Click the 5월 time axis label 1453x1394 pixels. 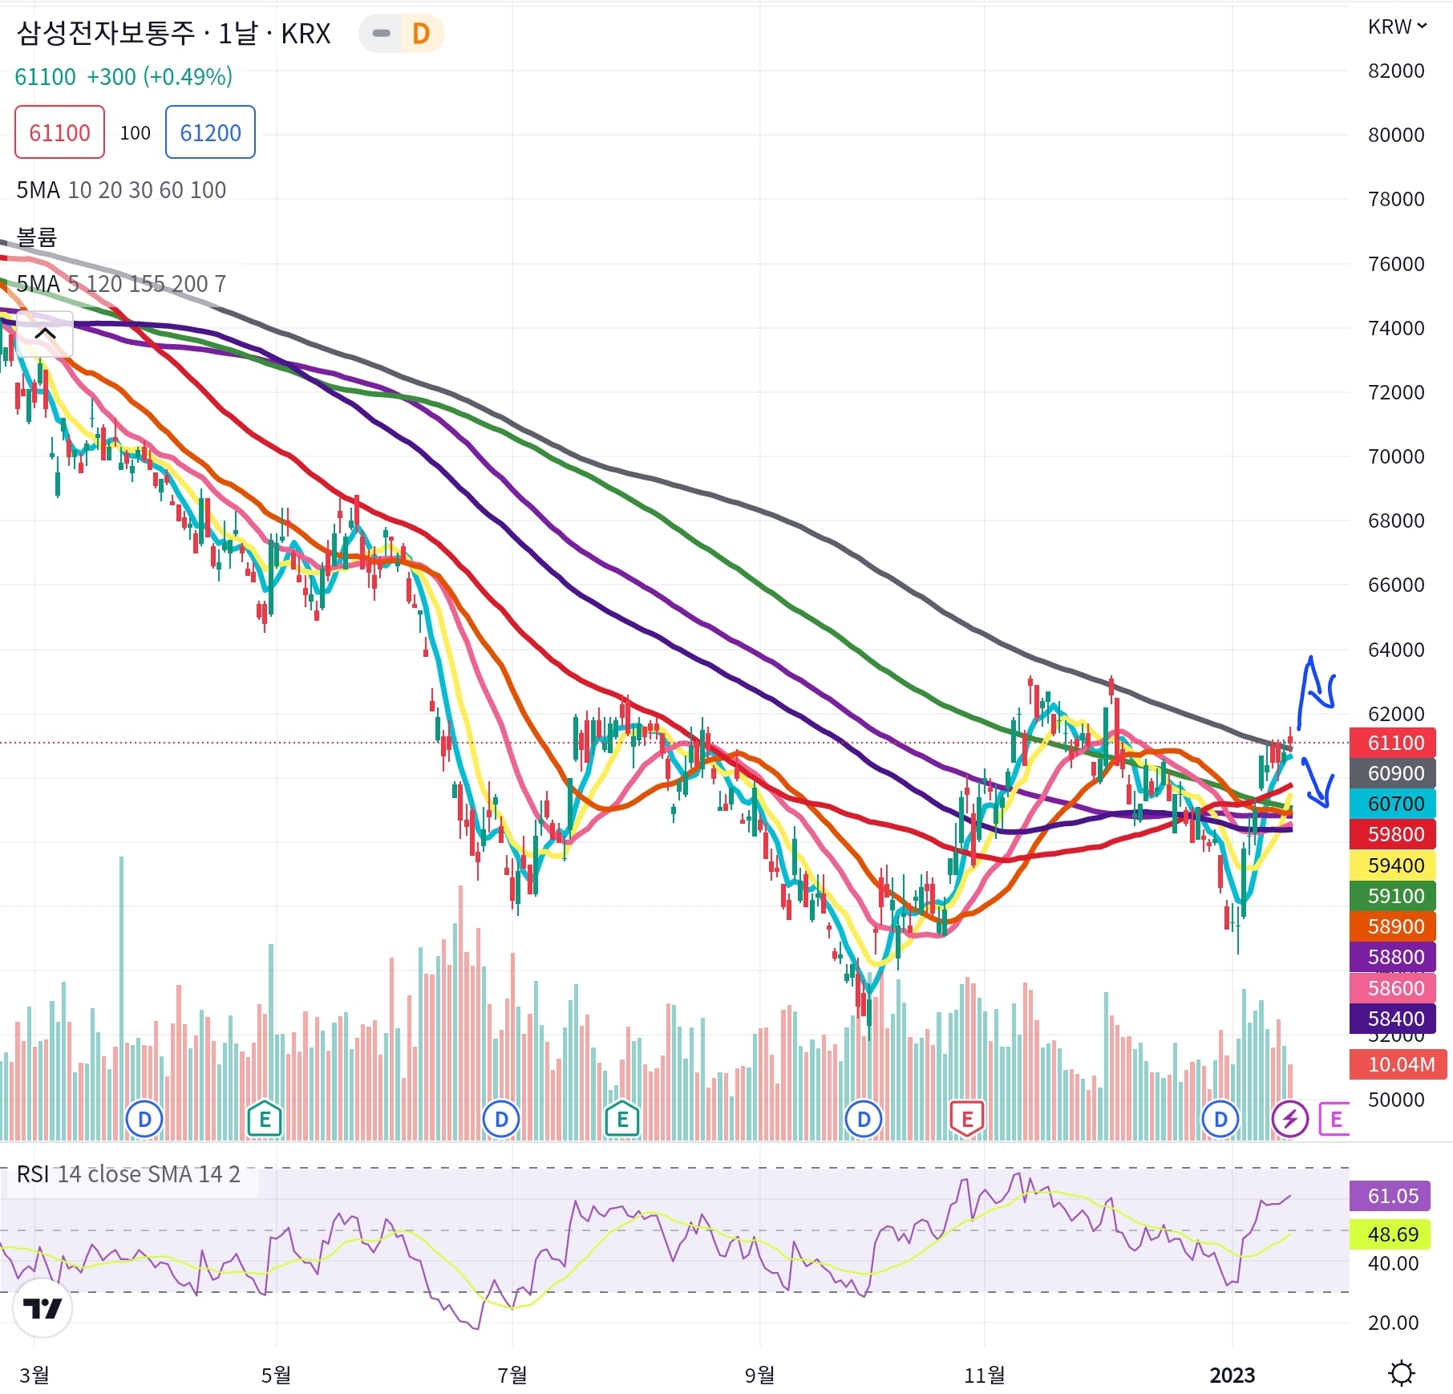pos(276,1375)
